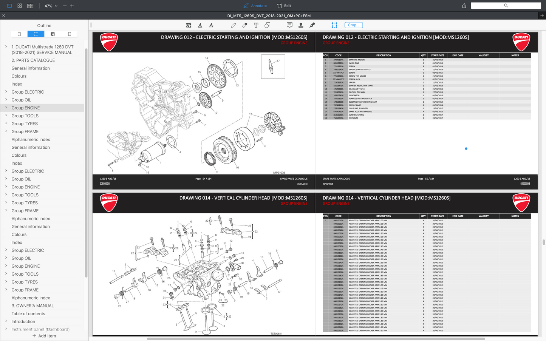Switch sidebar to page Thumbnails view
Image resolution: width=546 pixels, height=341 pixels.
[69, 34]
